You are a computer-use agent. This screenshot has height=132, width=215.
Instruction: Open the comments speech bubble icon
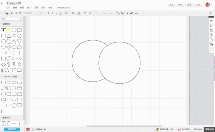pyautogui.click(x=211, y=49)
